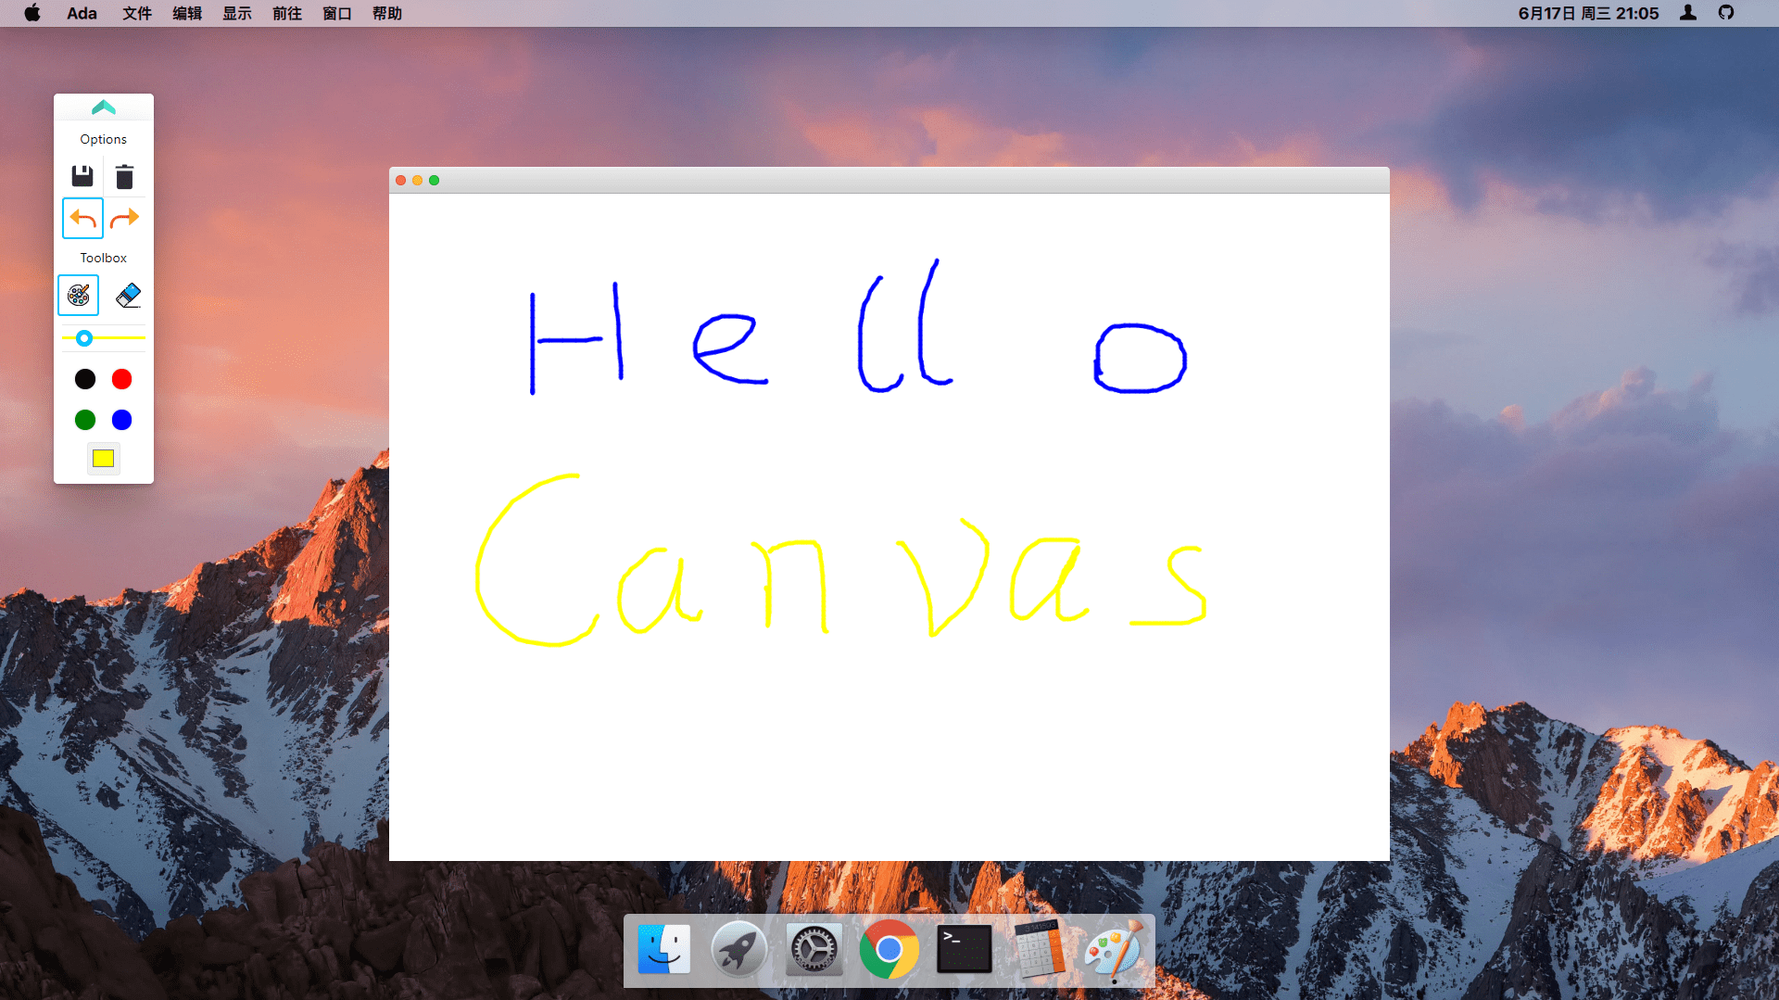Viewport: 1779px width, 1000px height.
Task: Select the Eraser tool
Action: click(126, 295)
